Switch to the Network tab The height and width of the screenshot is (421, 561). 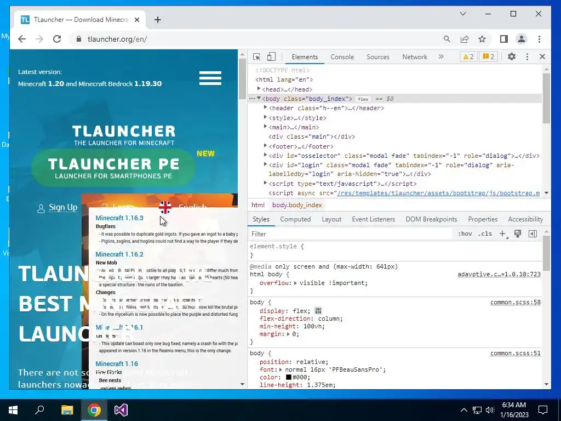coord(415,57)
